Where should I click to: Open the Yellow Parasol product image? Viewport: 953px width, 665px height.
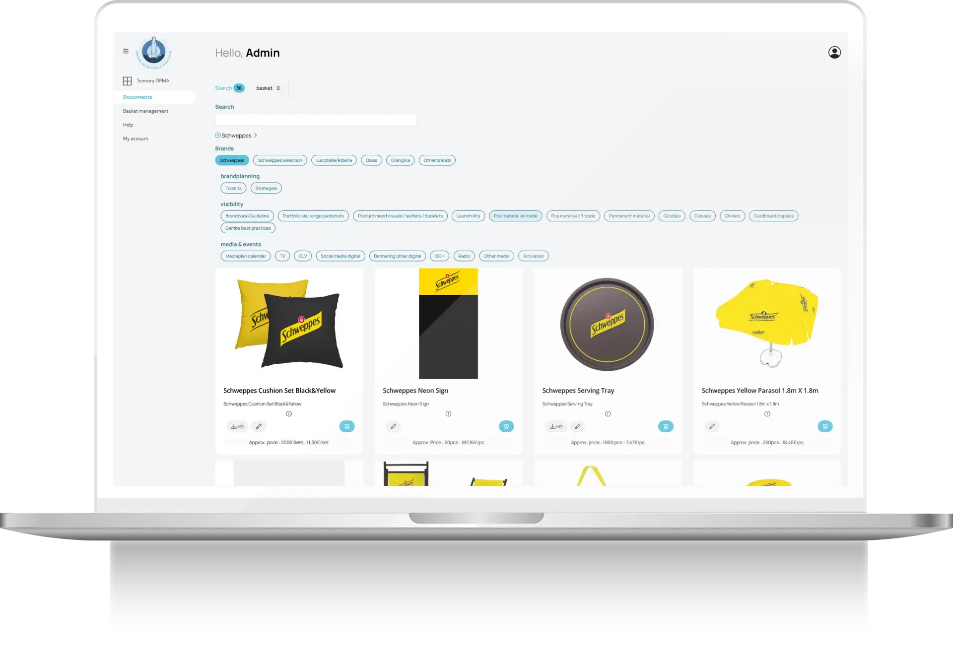click(767, 323)
